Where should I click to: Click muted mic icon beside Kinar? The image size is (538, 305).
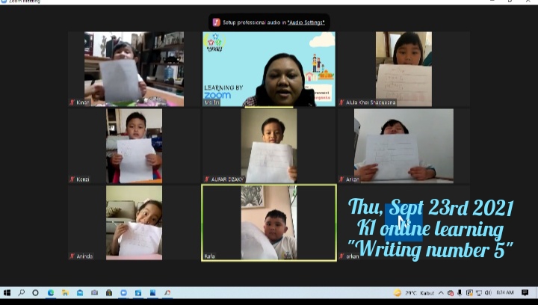point(72,102)
